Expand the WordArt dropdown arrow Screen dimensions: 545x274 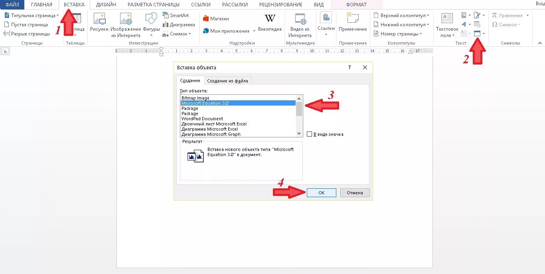(470, 25)
